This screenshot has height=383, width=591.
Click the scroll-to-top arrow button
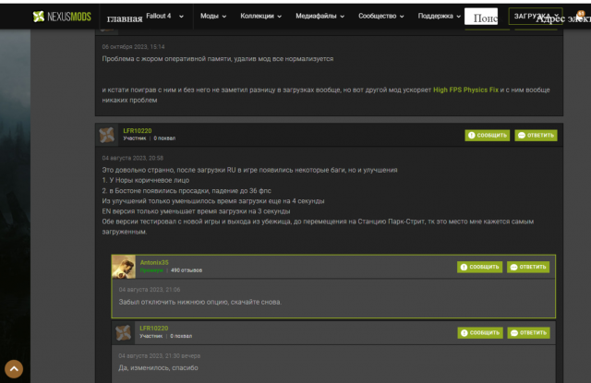click(x=14, y=368)
